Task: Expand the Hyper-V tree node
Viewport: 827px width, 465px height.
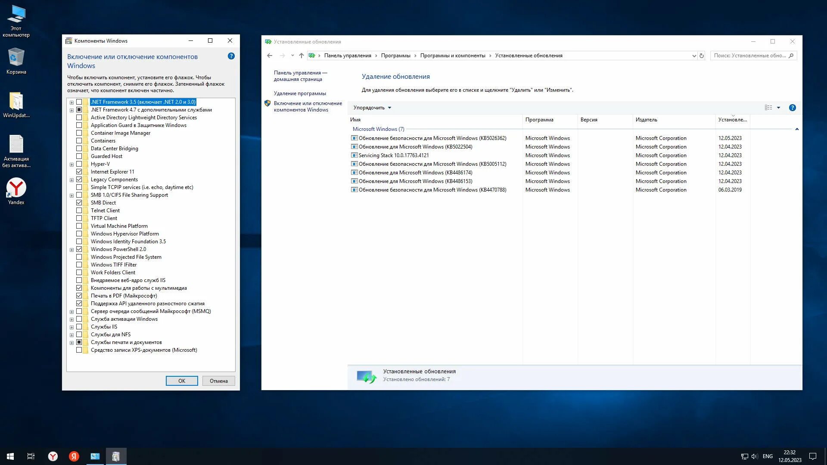Action: pos(72,164)
